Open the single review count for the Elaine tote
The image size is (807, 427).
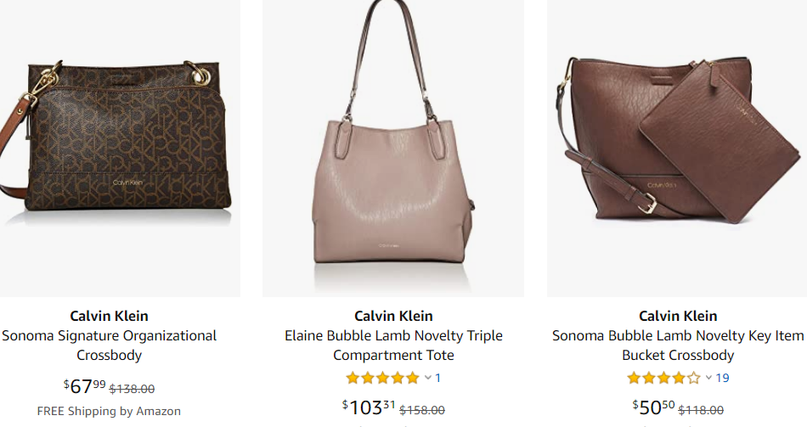pyautogui.click(x=438, y=378)
